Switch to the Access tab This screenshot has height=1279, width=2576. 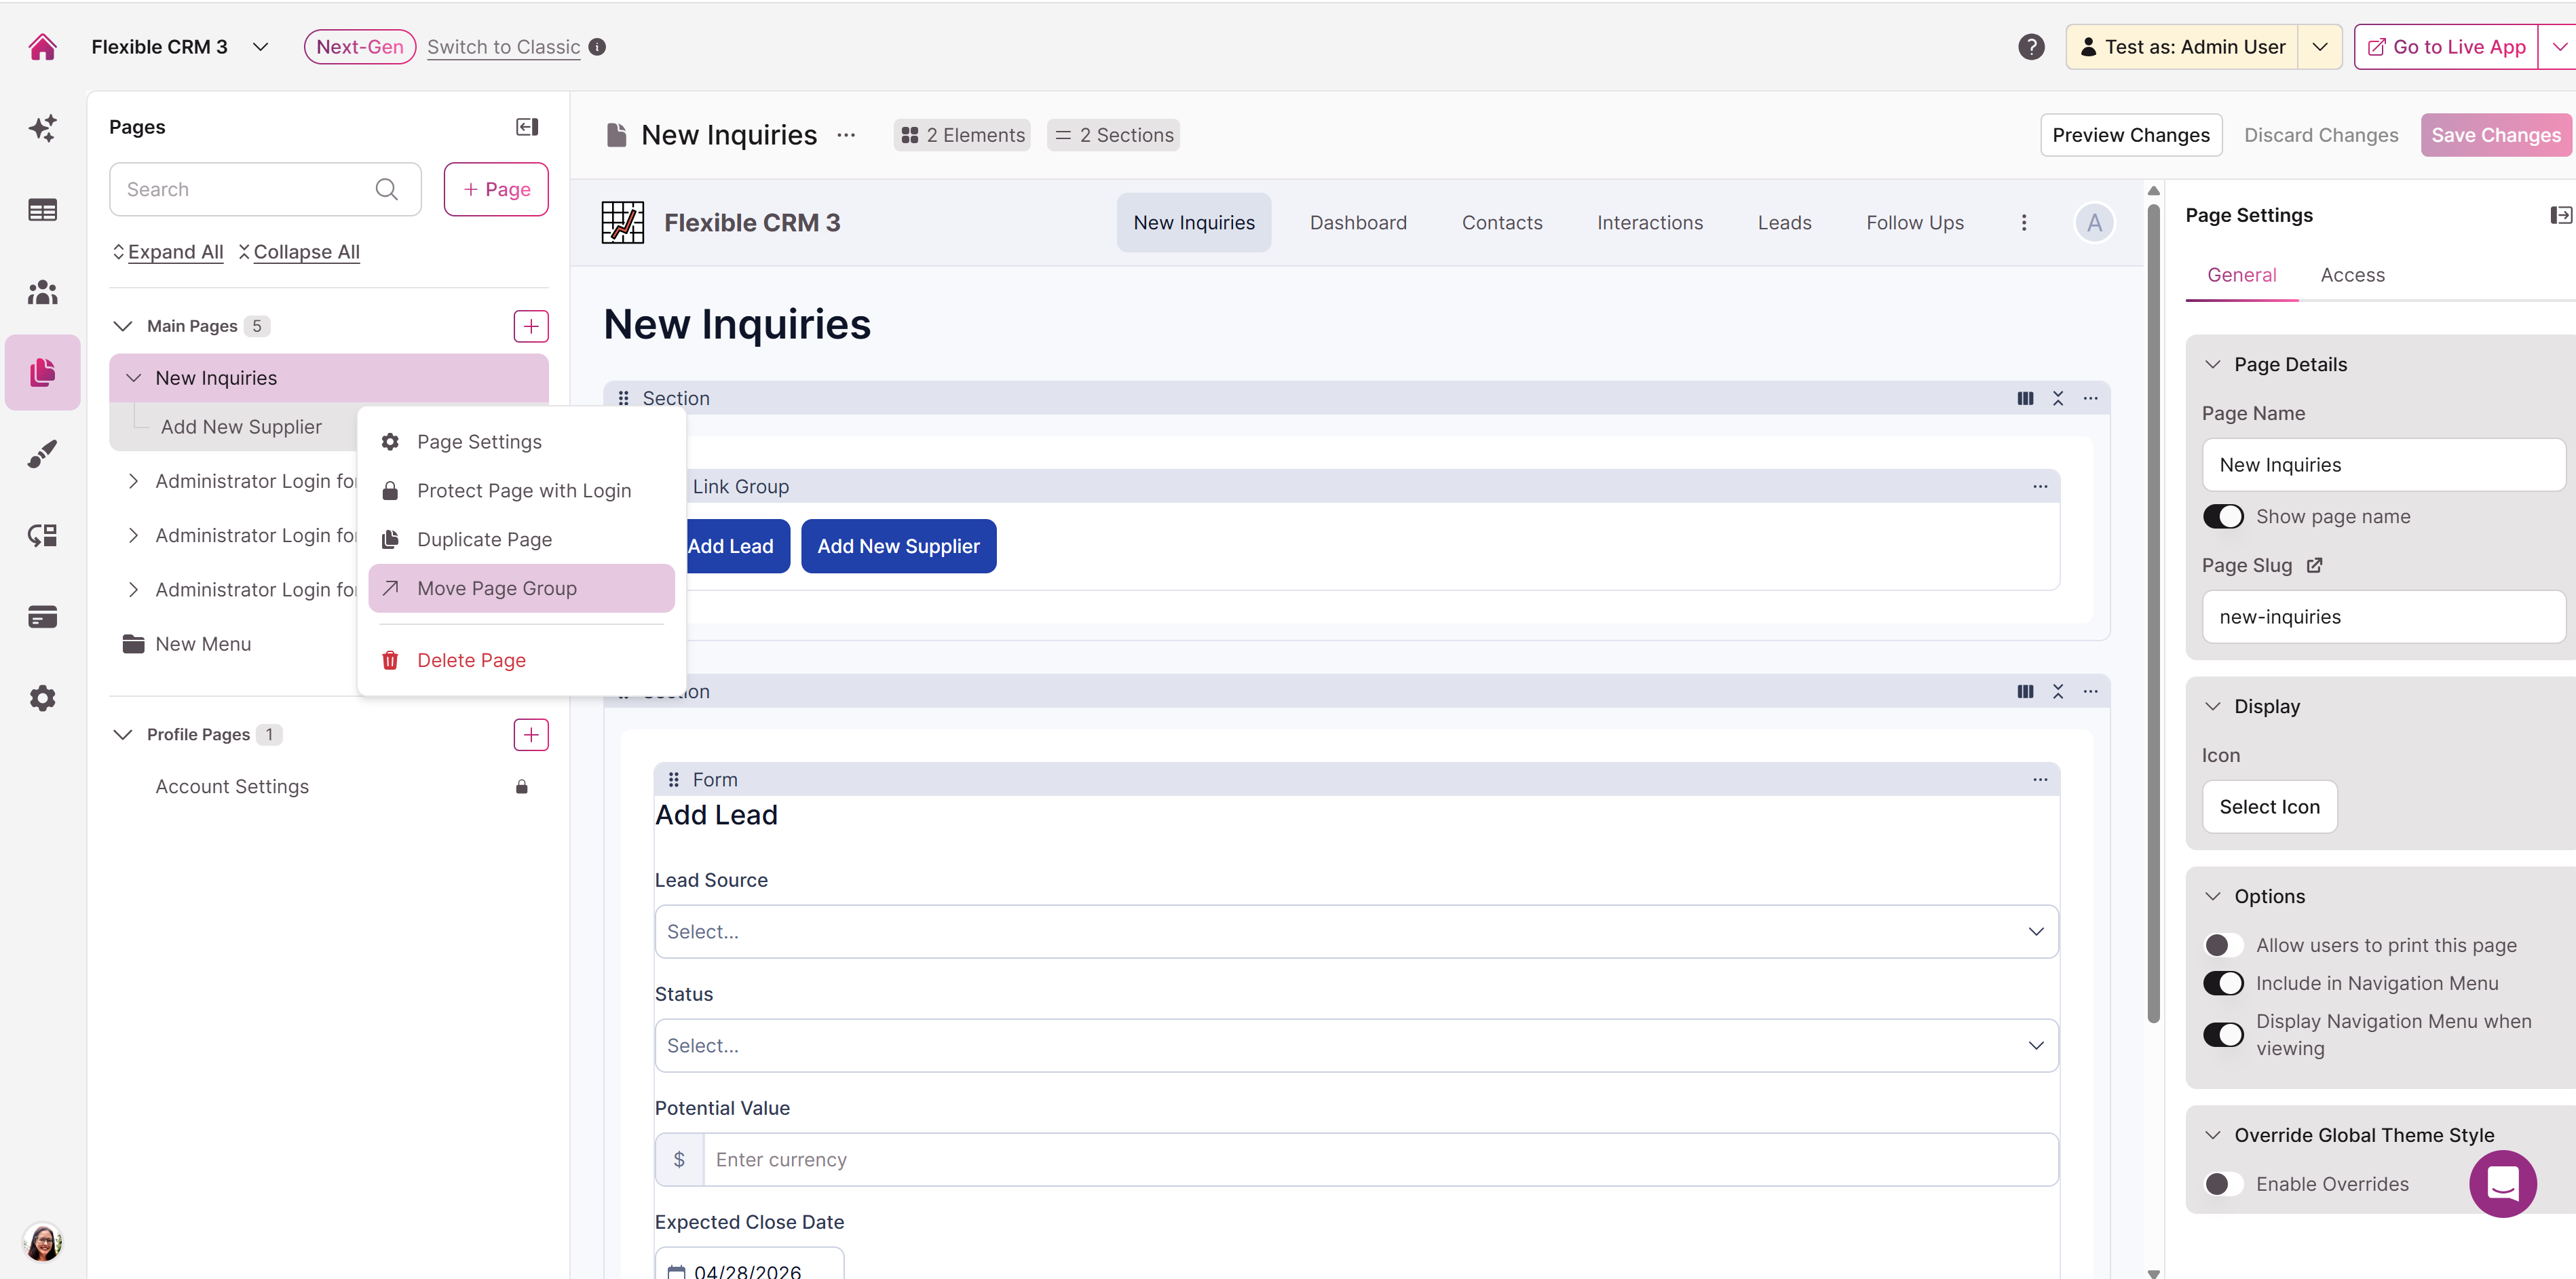pyautogui.click(x=2352, y=275)
